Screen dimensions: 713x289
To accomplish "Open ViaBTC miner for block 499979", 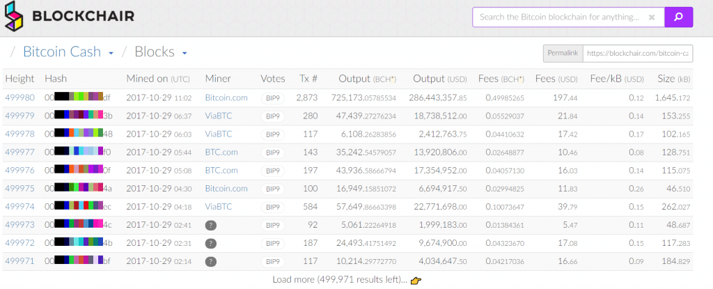I will 219,116.
